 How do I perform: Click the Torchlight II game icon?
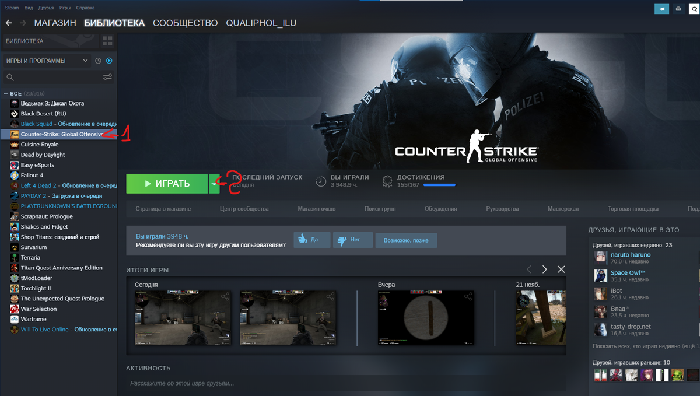click(x=15, y=288)
